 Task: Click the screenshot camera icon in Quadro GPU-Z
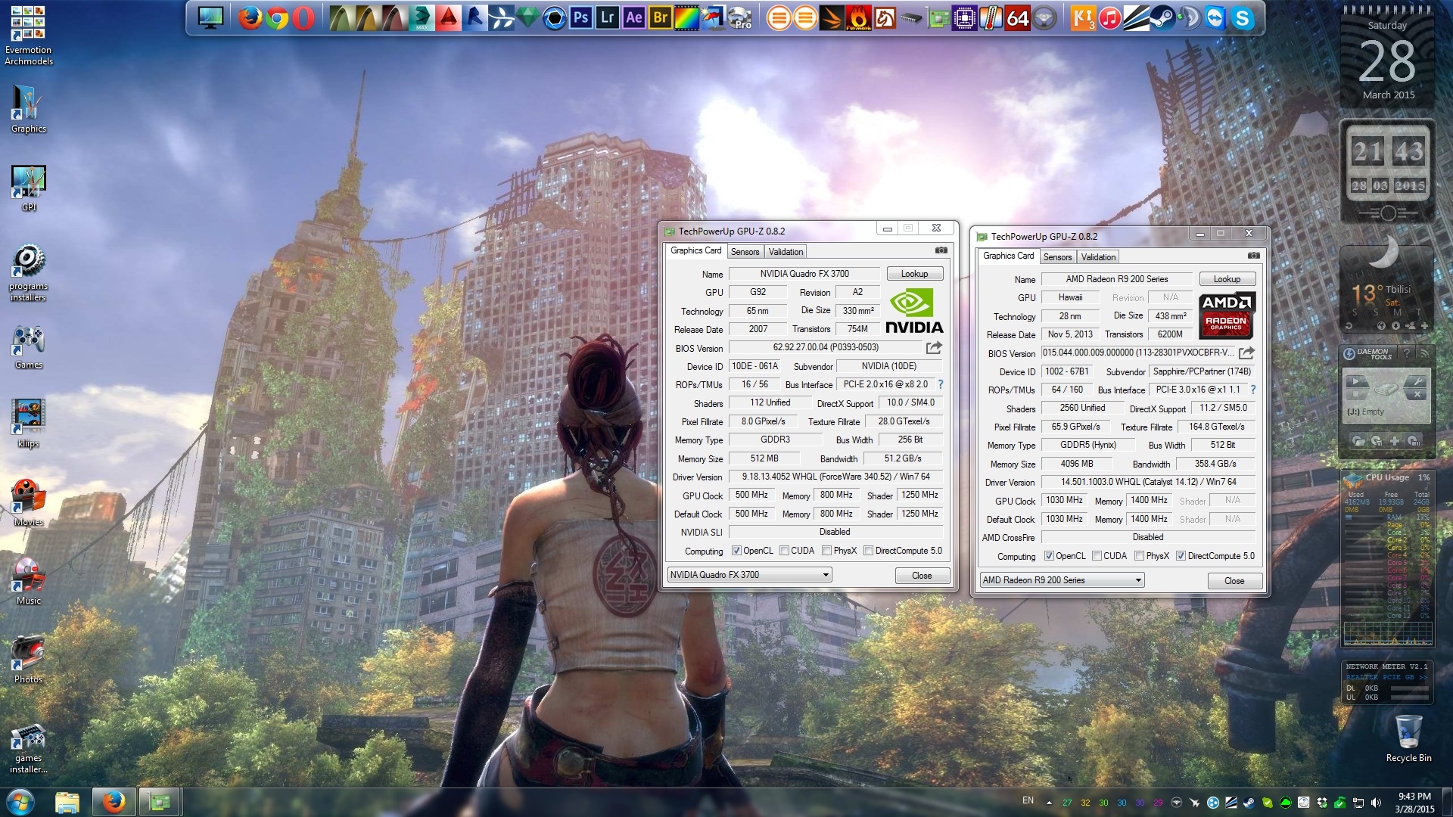point(941,250)
